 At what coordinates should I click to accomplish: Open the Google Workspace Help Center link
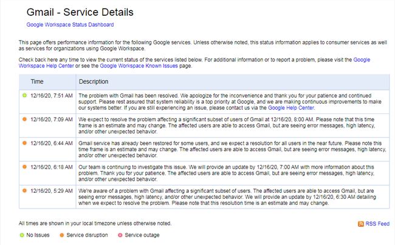coord(46,66)
